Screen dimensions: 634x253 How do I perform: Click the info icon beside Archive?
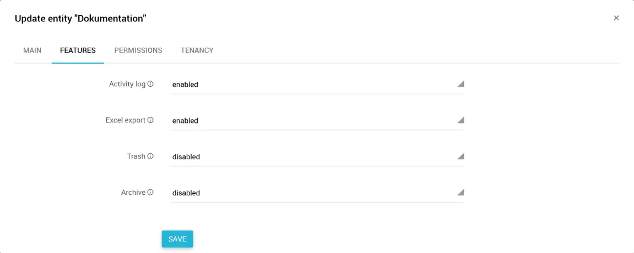[150, 193]
